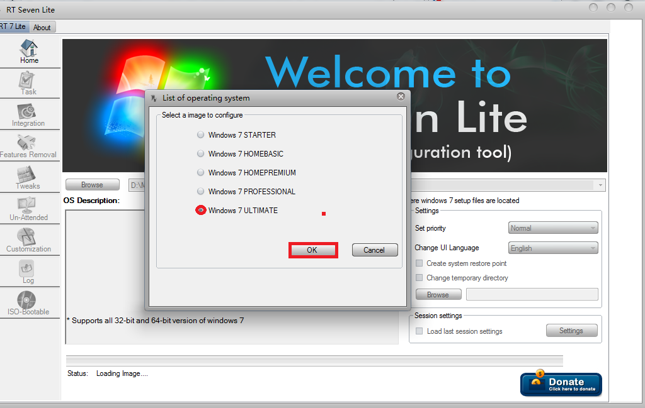Image resolution: width=645 pixels, height=408 pixels.
Task: Enable Change temporary directory checkbox
Action: 419,277
